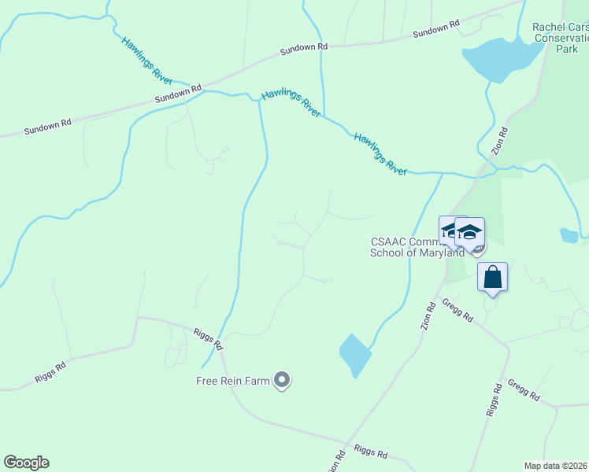Screen dimensions: 589x472
Task: Click the Free Rein Farm location pin
Action: click(x=282, y=380)
